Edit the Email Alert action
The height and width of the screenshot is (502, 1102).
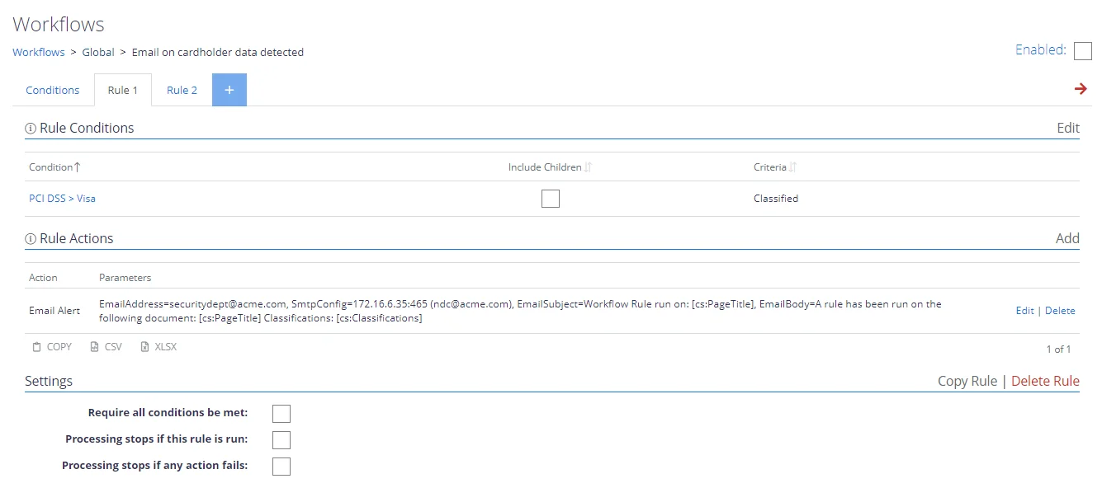1024,311
